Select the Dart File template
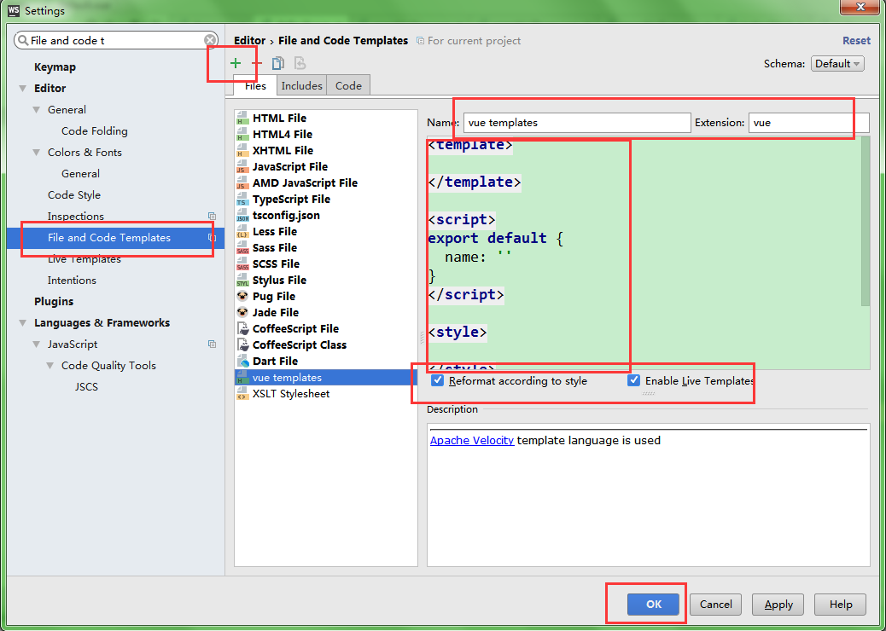 pyautogui.click(x=326, y=362)
